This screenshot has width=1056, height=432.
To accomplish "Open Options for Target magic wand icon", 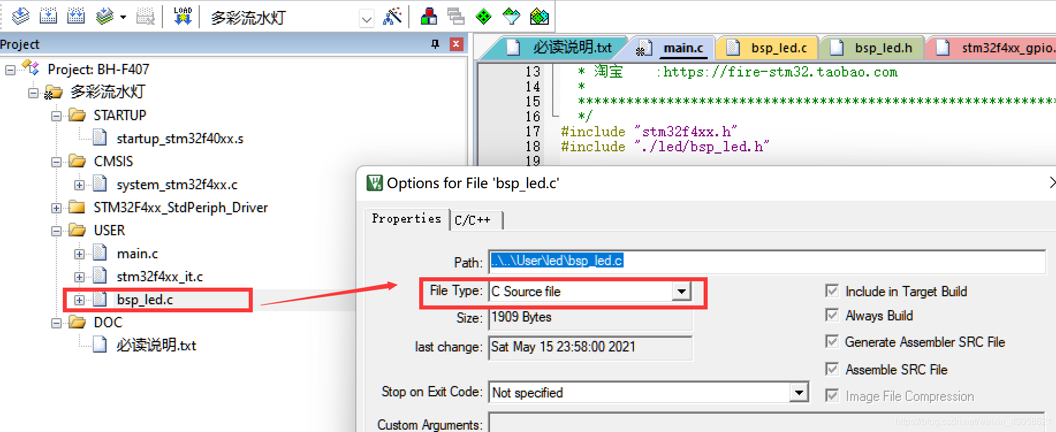I will coord(392,16).
